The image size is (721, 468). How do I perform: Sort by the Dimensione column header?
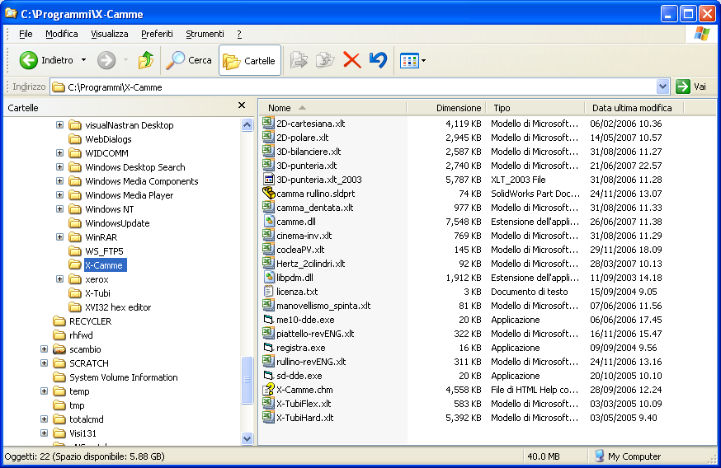pos(445,108)
